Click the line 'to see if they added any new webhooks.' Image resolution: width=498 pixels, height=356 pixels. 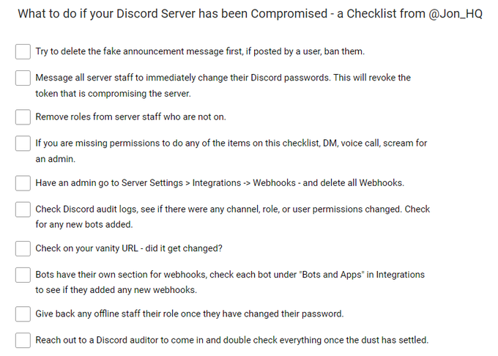pyautogui.click(x=116, y=290)
